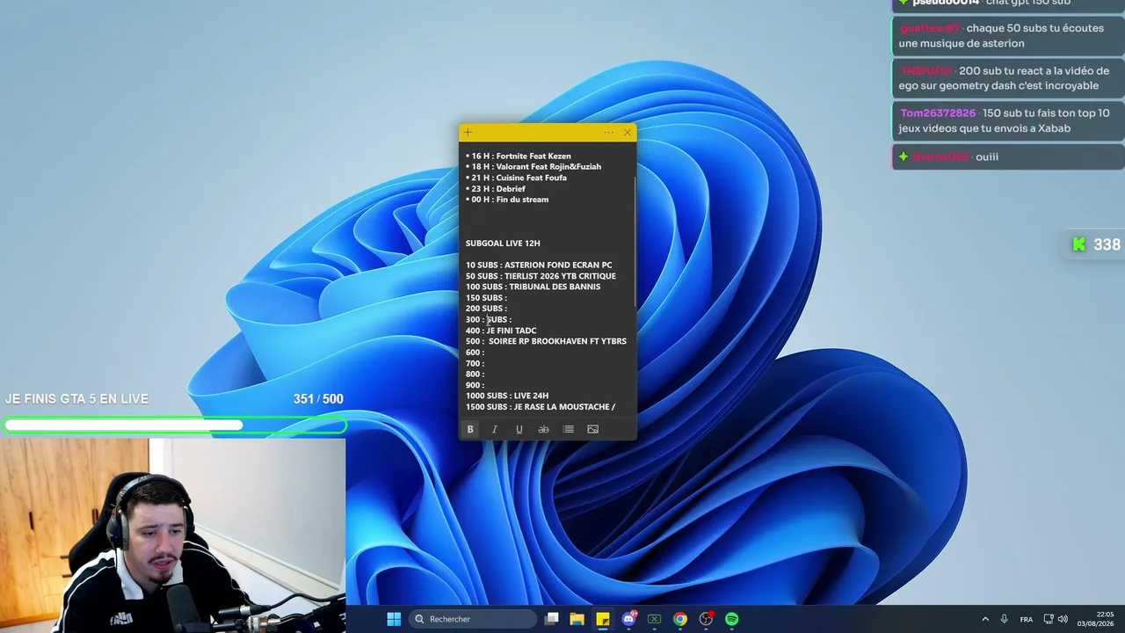The width and height of the screenshot is (1125, 633).
Task: Toggle bold formatting in the sticky note
Action: (x=470, y=429)
